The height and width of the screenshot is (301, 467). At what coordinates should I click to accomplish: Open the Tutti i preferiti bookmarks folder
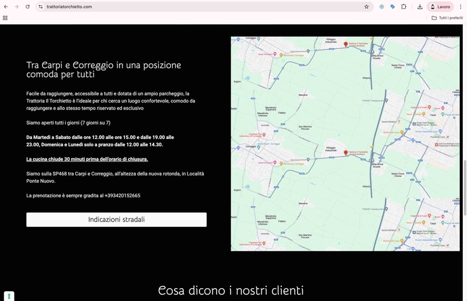tap(447, 18)
